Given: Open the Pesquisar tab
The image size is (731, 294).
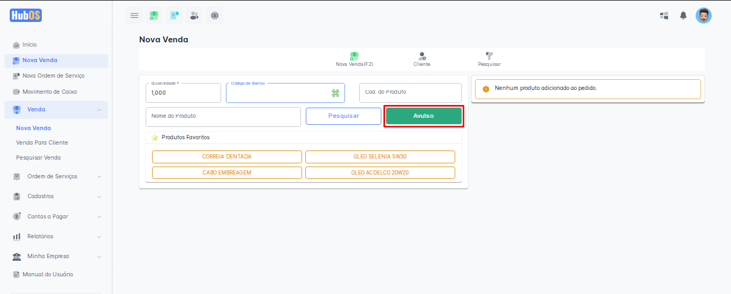Looking at the screenshot, I should 489,59.
